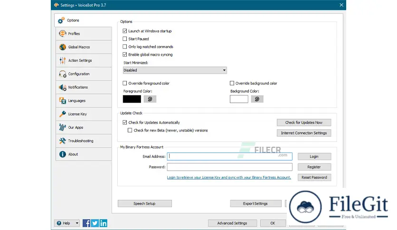Screen dimensions: 397x230
Task: Click the Profiles face icon
Action: click(x=63, y=33)
